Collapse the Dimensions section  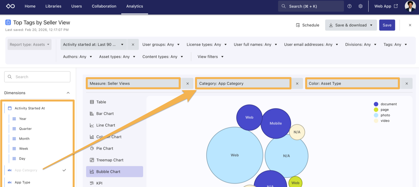click(68, 93)
